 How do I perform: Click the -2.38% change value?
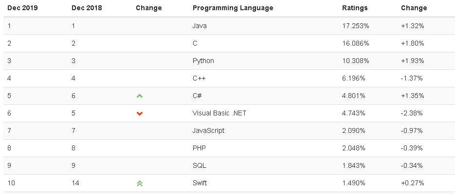point(412,113)
